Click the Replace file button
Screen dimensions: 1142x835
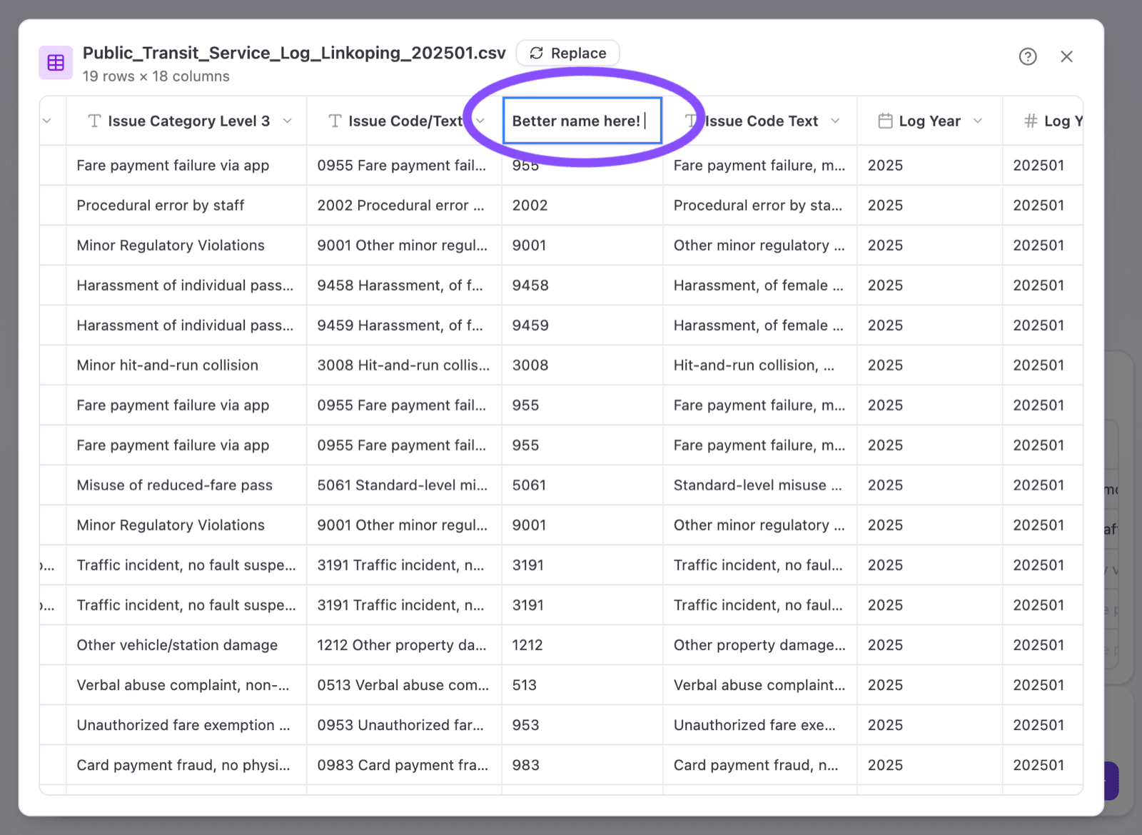[567, 53]
